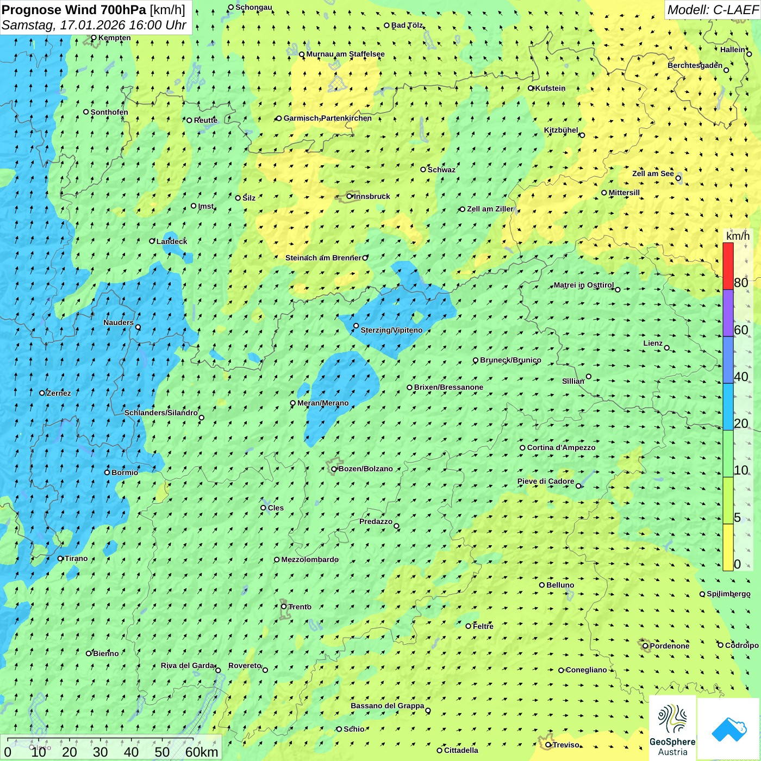Image resolution: width=761 pixels, height=761 pixels.
Task: Click the Schongau city label
Action: pyautogui.click(x=254, y=7)
